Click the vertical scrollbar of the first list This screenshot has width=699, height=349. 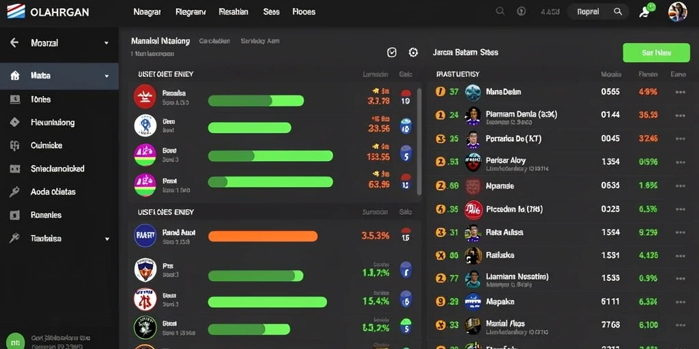click(x=419, y=140)
